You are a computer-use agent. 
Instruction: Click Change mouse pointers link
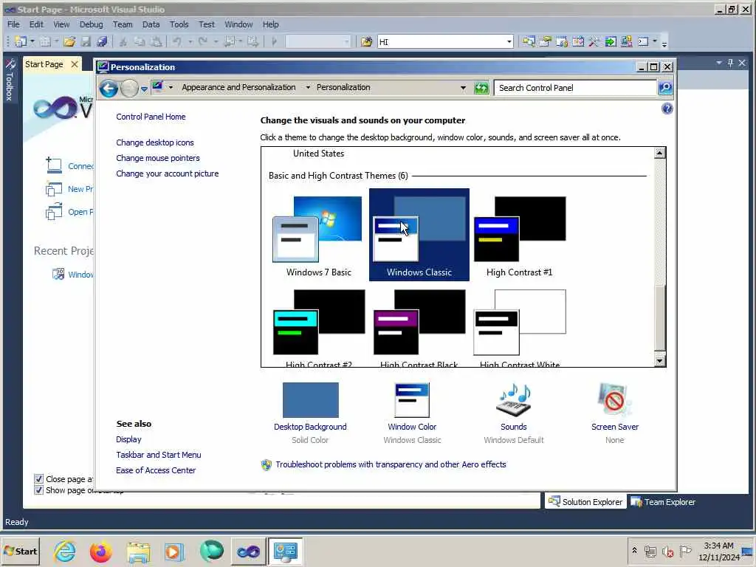(158, 158)
